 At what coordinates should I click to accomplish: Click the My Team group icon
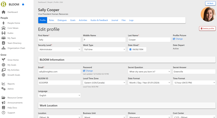click(x=3, y=38)
